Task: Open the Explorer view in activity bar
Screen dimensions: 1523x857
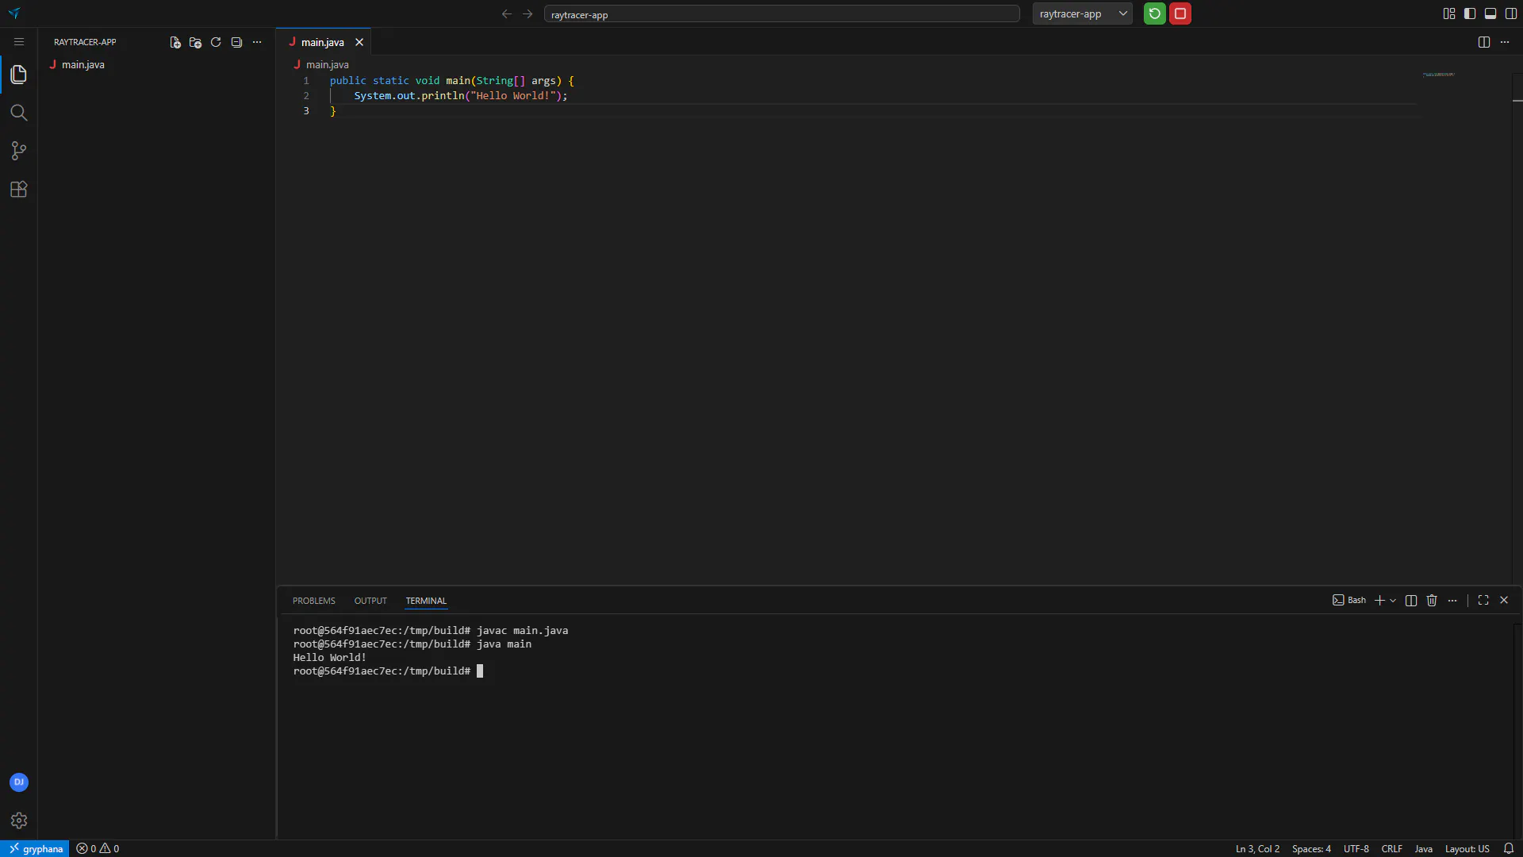Action: [x=18, y=75]
